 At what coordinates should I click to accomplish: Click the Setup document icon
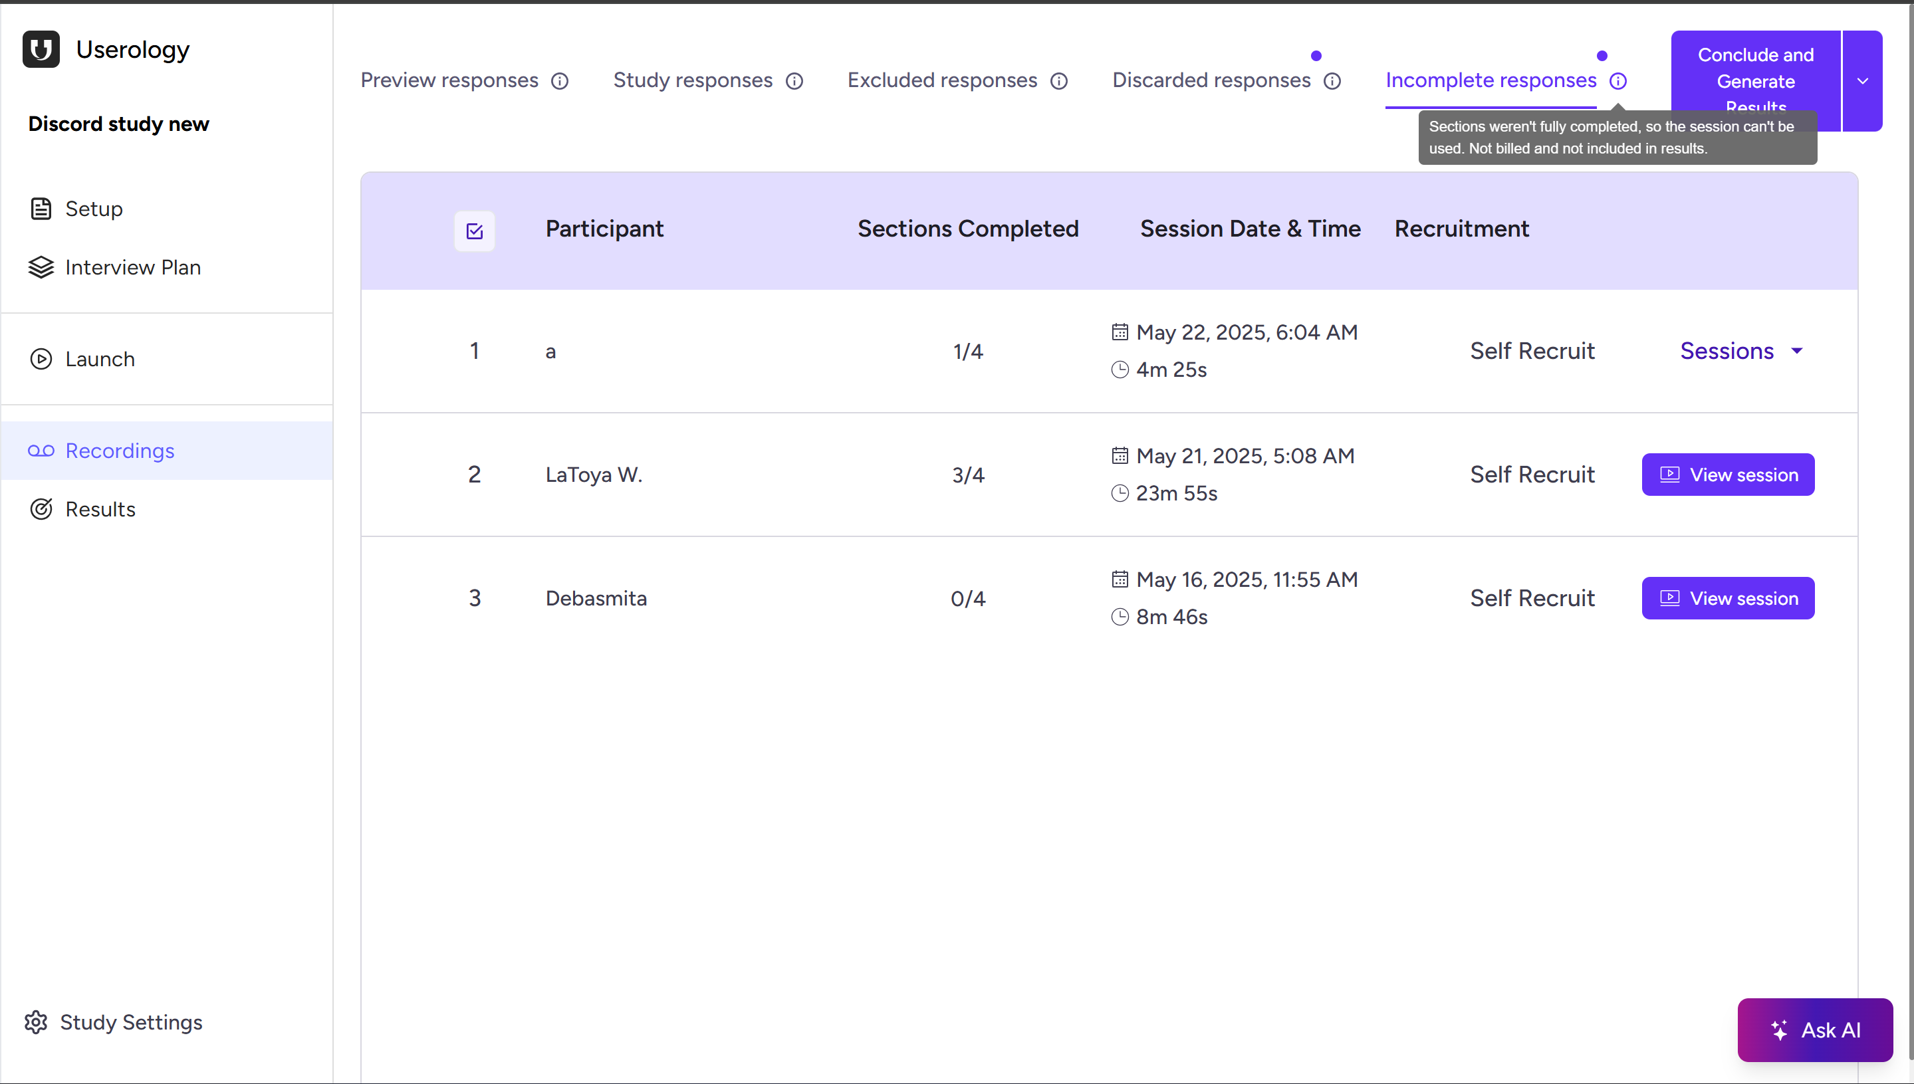41,209
